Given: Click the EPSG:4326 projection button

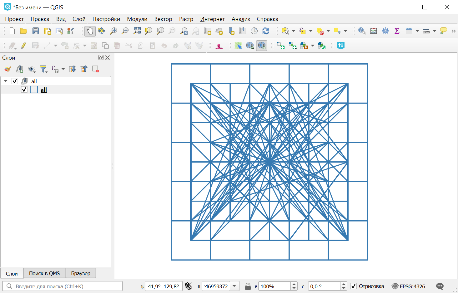Looking at the screenshot, I should pos(408,286).
